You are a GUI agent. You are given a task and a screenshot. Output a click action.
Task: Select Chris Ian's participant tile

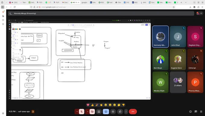195,60
